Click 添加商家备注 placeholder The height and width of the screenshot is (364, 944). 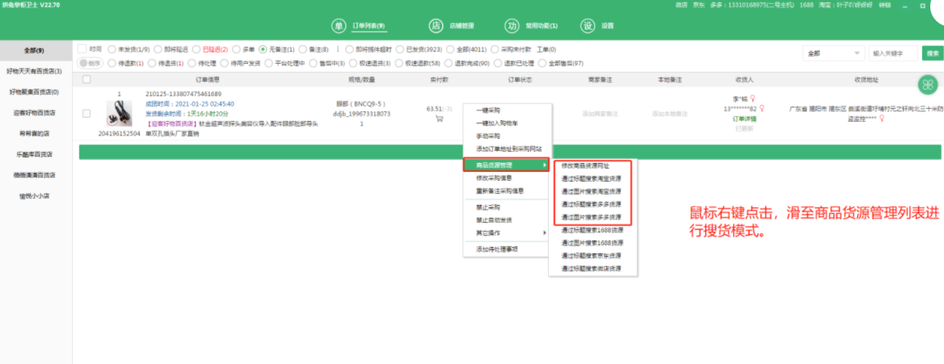[601, 113]
